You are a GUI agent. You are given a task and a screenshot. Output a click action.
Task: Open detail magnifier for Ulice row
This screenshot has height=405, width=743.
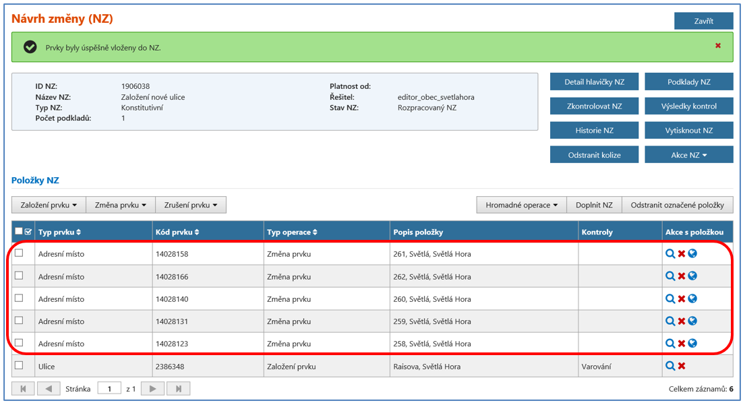670,366
